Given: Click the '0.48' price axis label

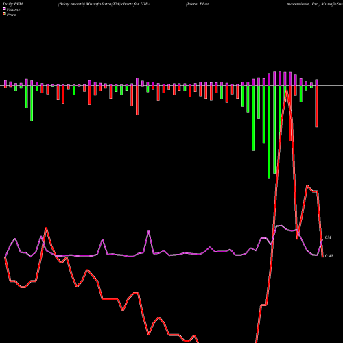Looking at the screenshot, I should tap(329, 256).
